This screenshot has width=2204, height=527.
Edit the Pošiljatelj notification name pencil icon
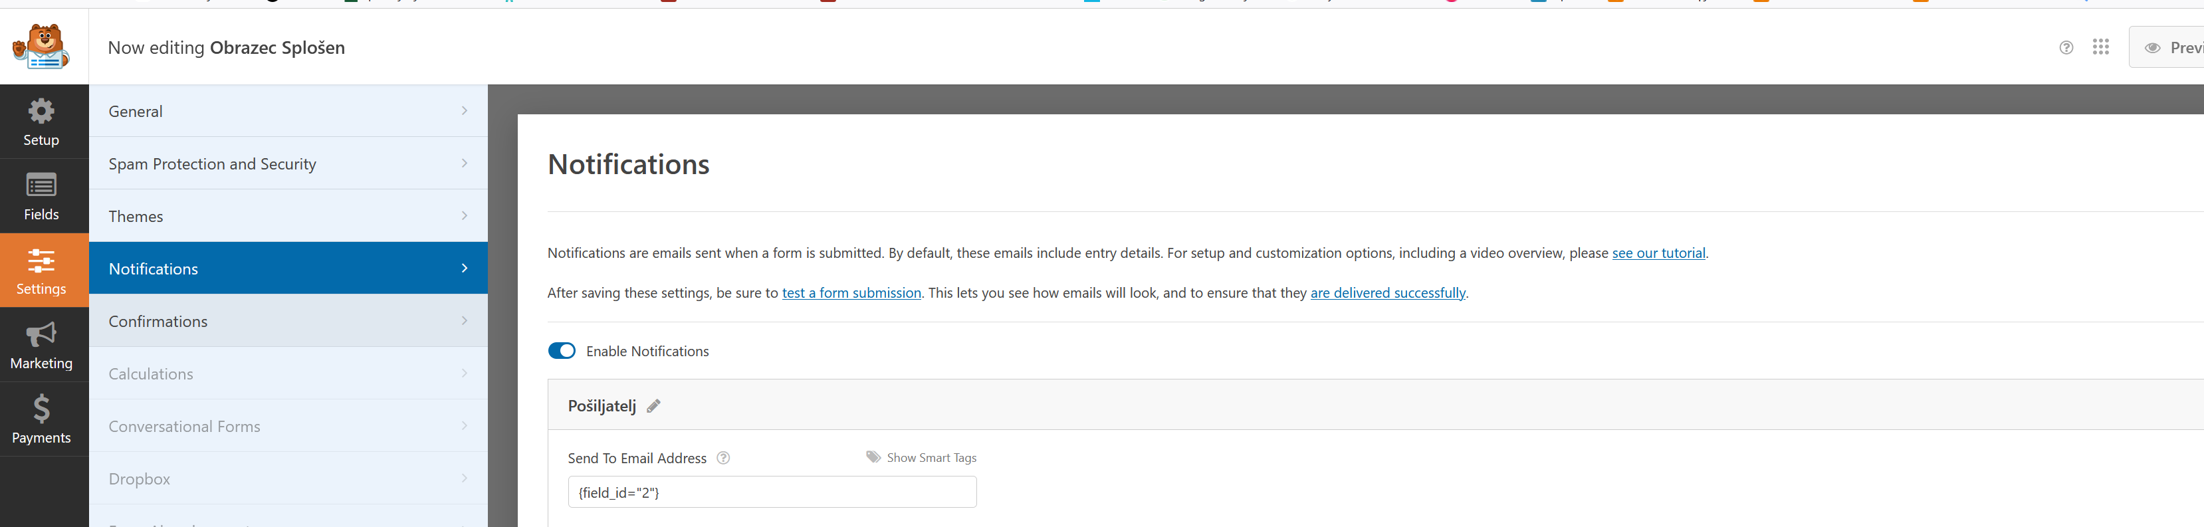[653, 406]
